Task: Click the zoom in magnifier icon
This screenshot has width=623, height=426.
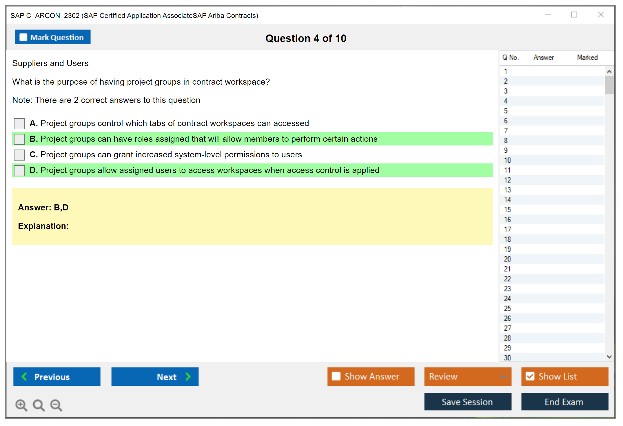Action: tap(21, 405)
